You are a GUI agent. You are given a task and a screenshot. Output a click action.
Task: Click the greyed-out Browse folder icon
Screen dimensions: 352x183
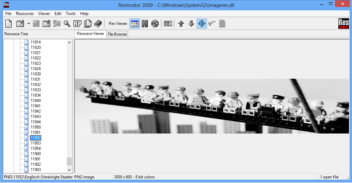point(57,24)
